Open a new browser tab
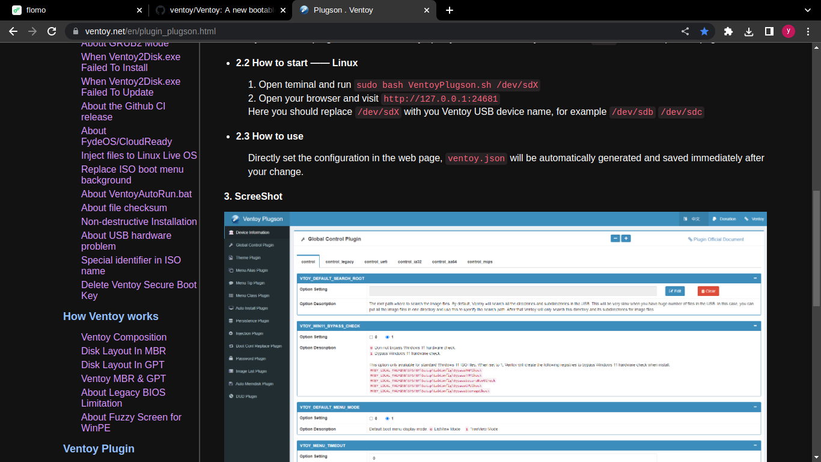Viewport: 821px width, 462px height. (450, 10)
